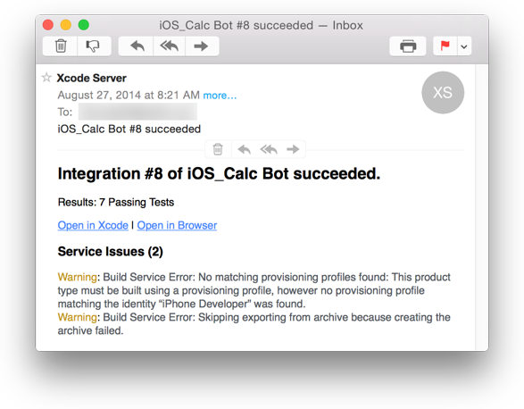The height and width of the screenshot is (409, 524).
Task: Forward using the inline hover forward arrow
Action: [293, 149]
